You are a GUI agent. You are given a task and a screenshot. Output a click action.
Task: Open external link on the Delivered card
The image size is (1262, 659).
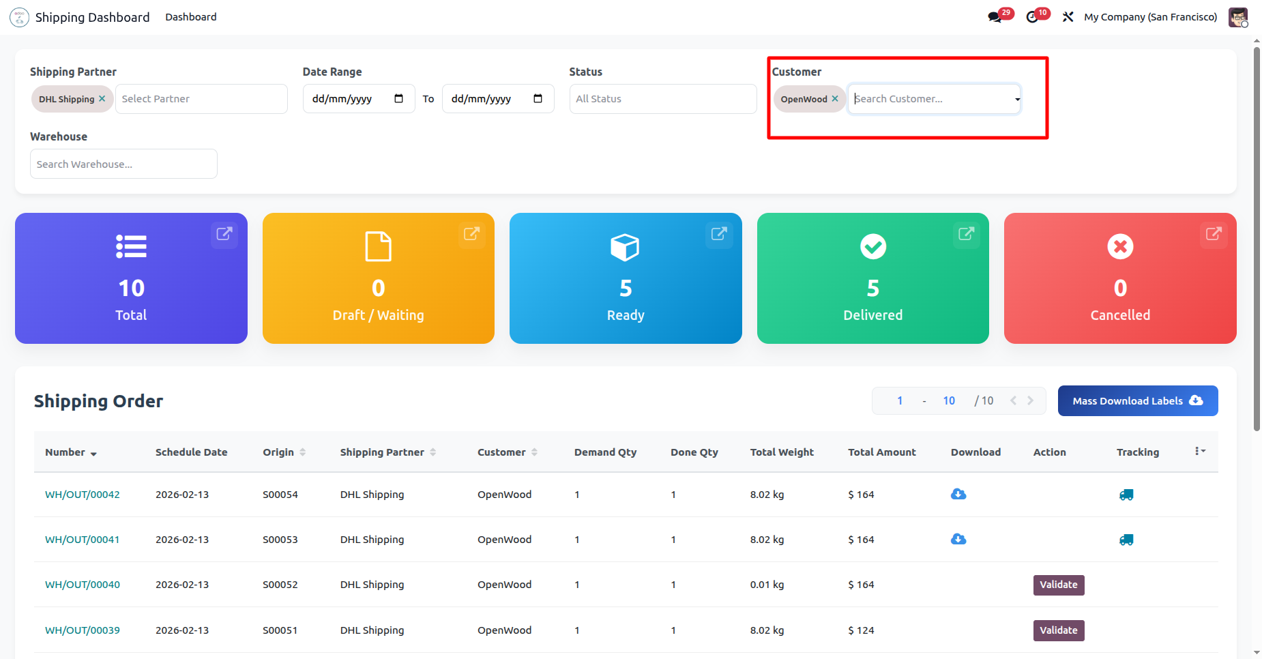(966, 234)
